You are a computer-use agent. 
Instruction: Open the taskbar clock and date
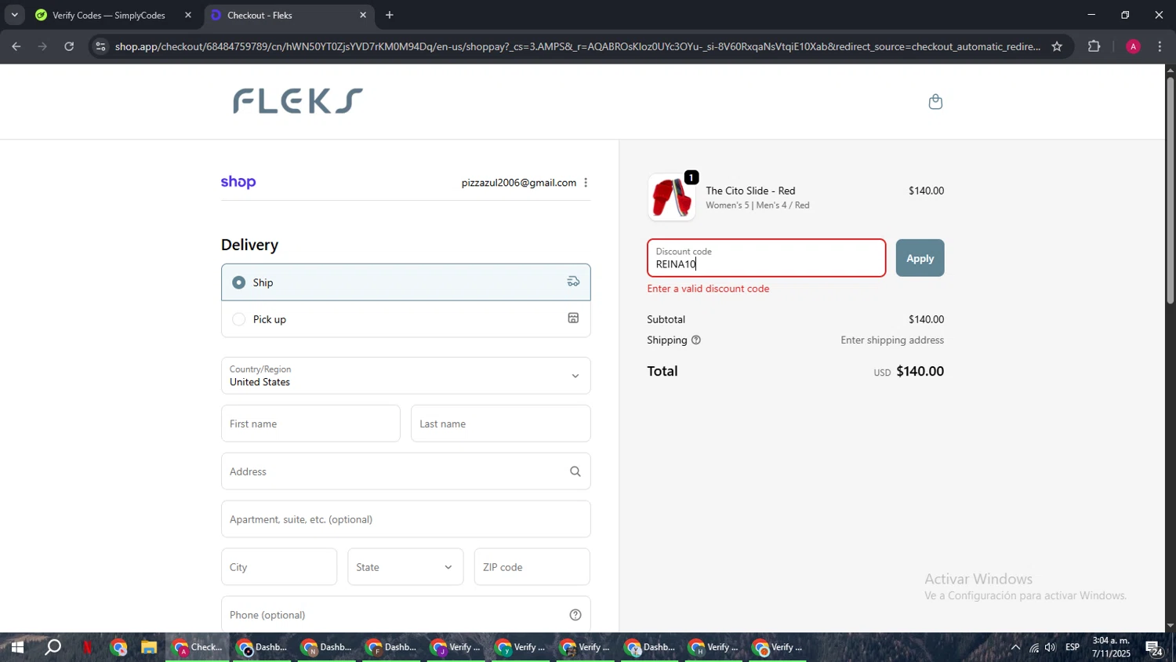point(1111,648)
